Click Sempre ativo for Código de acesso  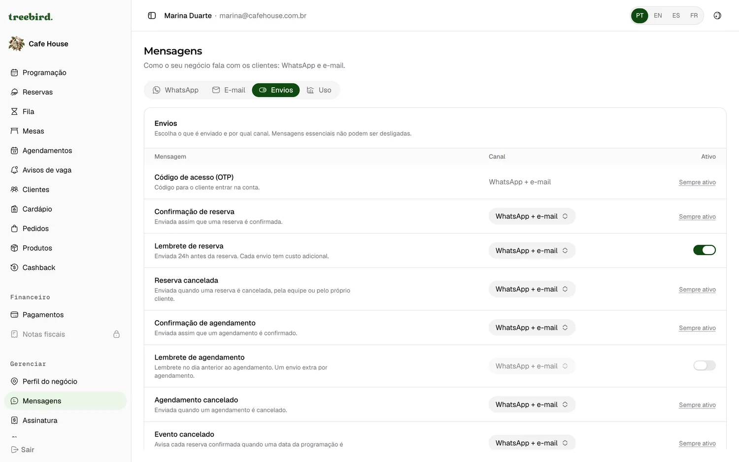click(x=697, y=182)
